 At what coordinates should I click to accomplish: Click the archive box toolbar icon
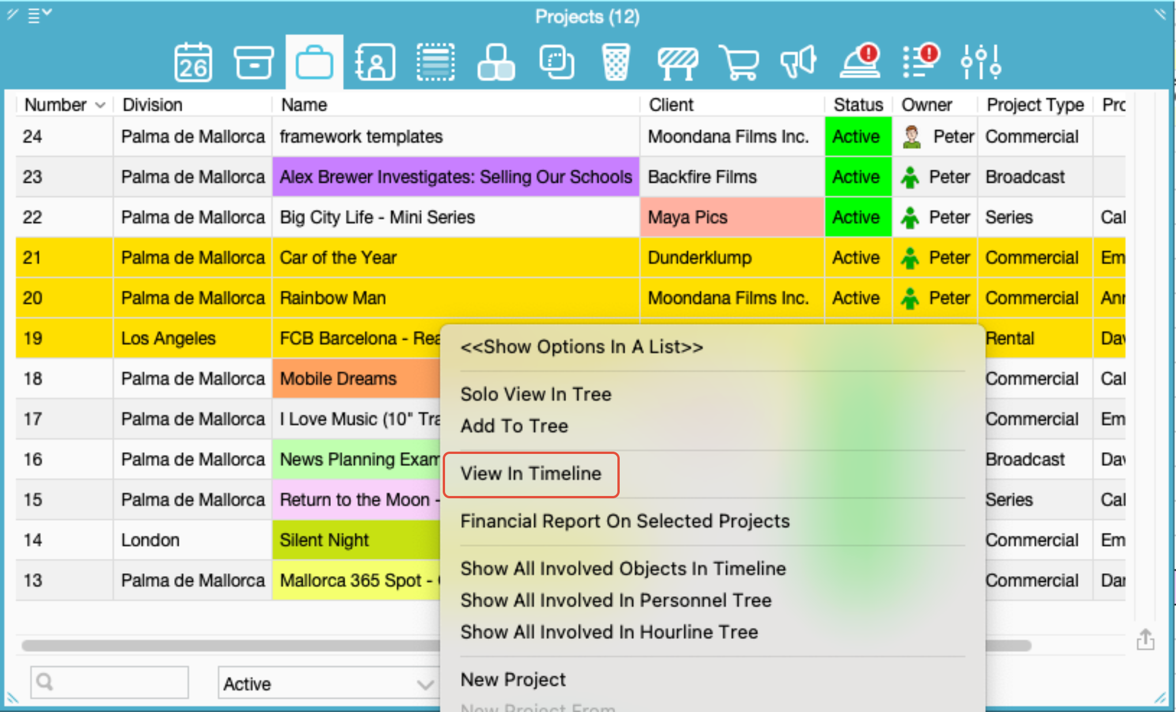click(254, 62)
